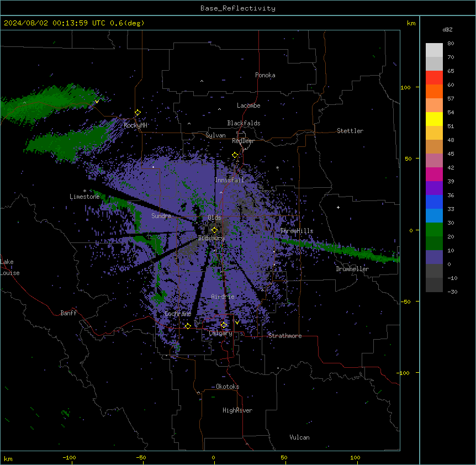Click the Lake Louise label

[9, 267]
